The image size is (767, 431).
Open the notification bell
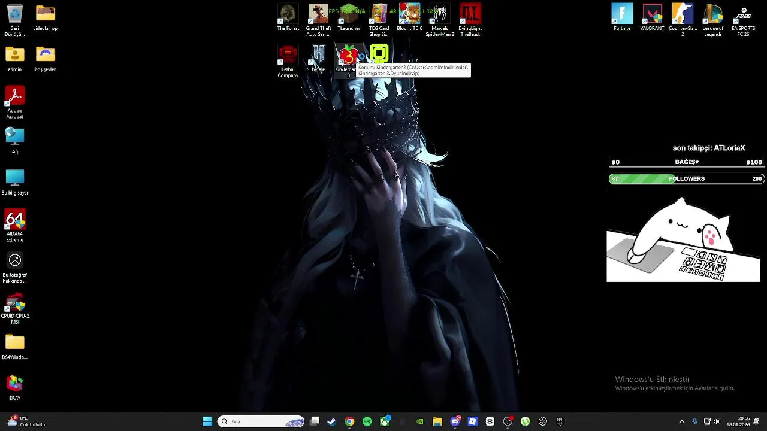[756, 421]
